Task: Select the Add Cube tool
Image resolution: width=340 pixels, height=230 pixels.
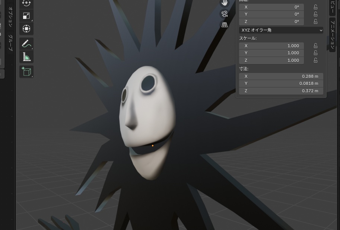Action: (26, 71)
